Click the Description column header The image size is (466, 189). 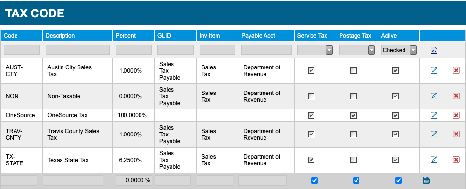[x=61, y=36]
